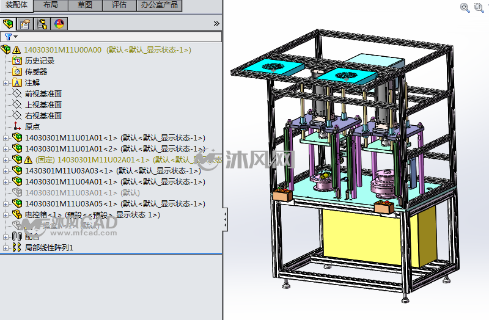Open the 办公室产品 tab
The height and width of the screenshot is (320, 489).
[159, 5]
